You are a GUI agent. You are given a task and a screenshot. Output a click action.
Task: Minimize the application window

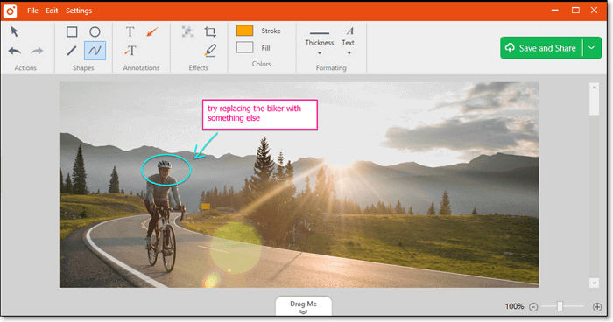click(x=554, y=10)
